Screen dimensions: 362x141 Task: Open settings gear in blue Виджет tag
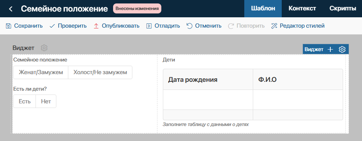pos(342,49)
